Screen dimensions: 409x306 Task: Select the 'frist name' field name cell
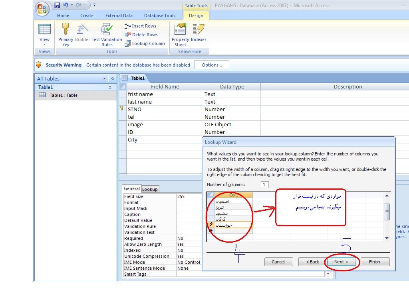tap(165, 94)
